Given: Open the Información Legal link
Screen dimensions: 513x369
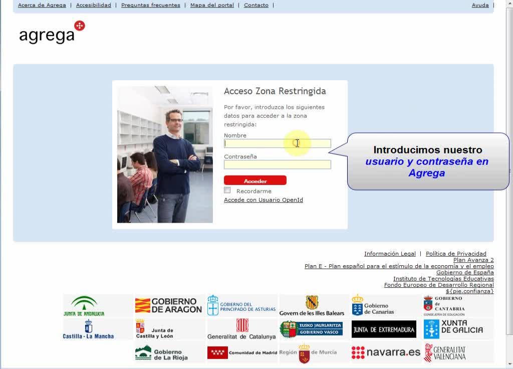Looking at the screenshot, I should 390,254.
